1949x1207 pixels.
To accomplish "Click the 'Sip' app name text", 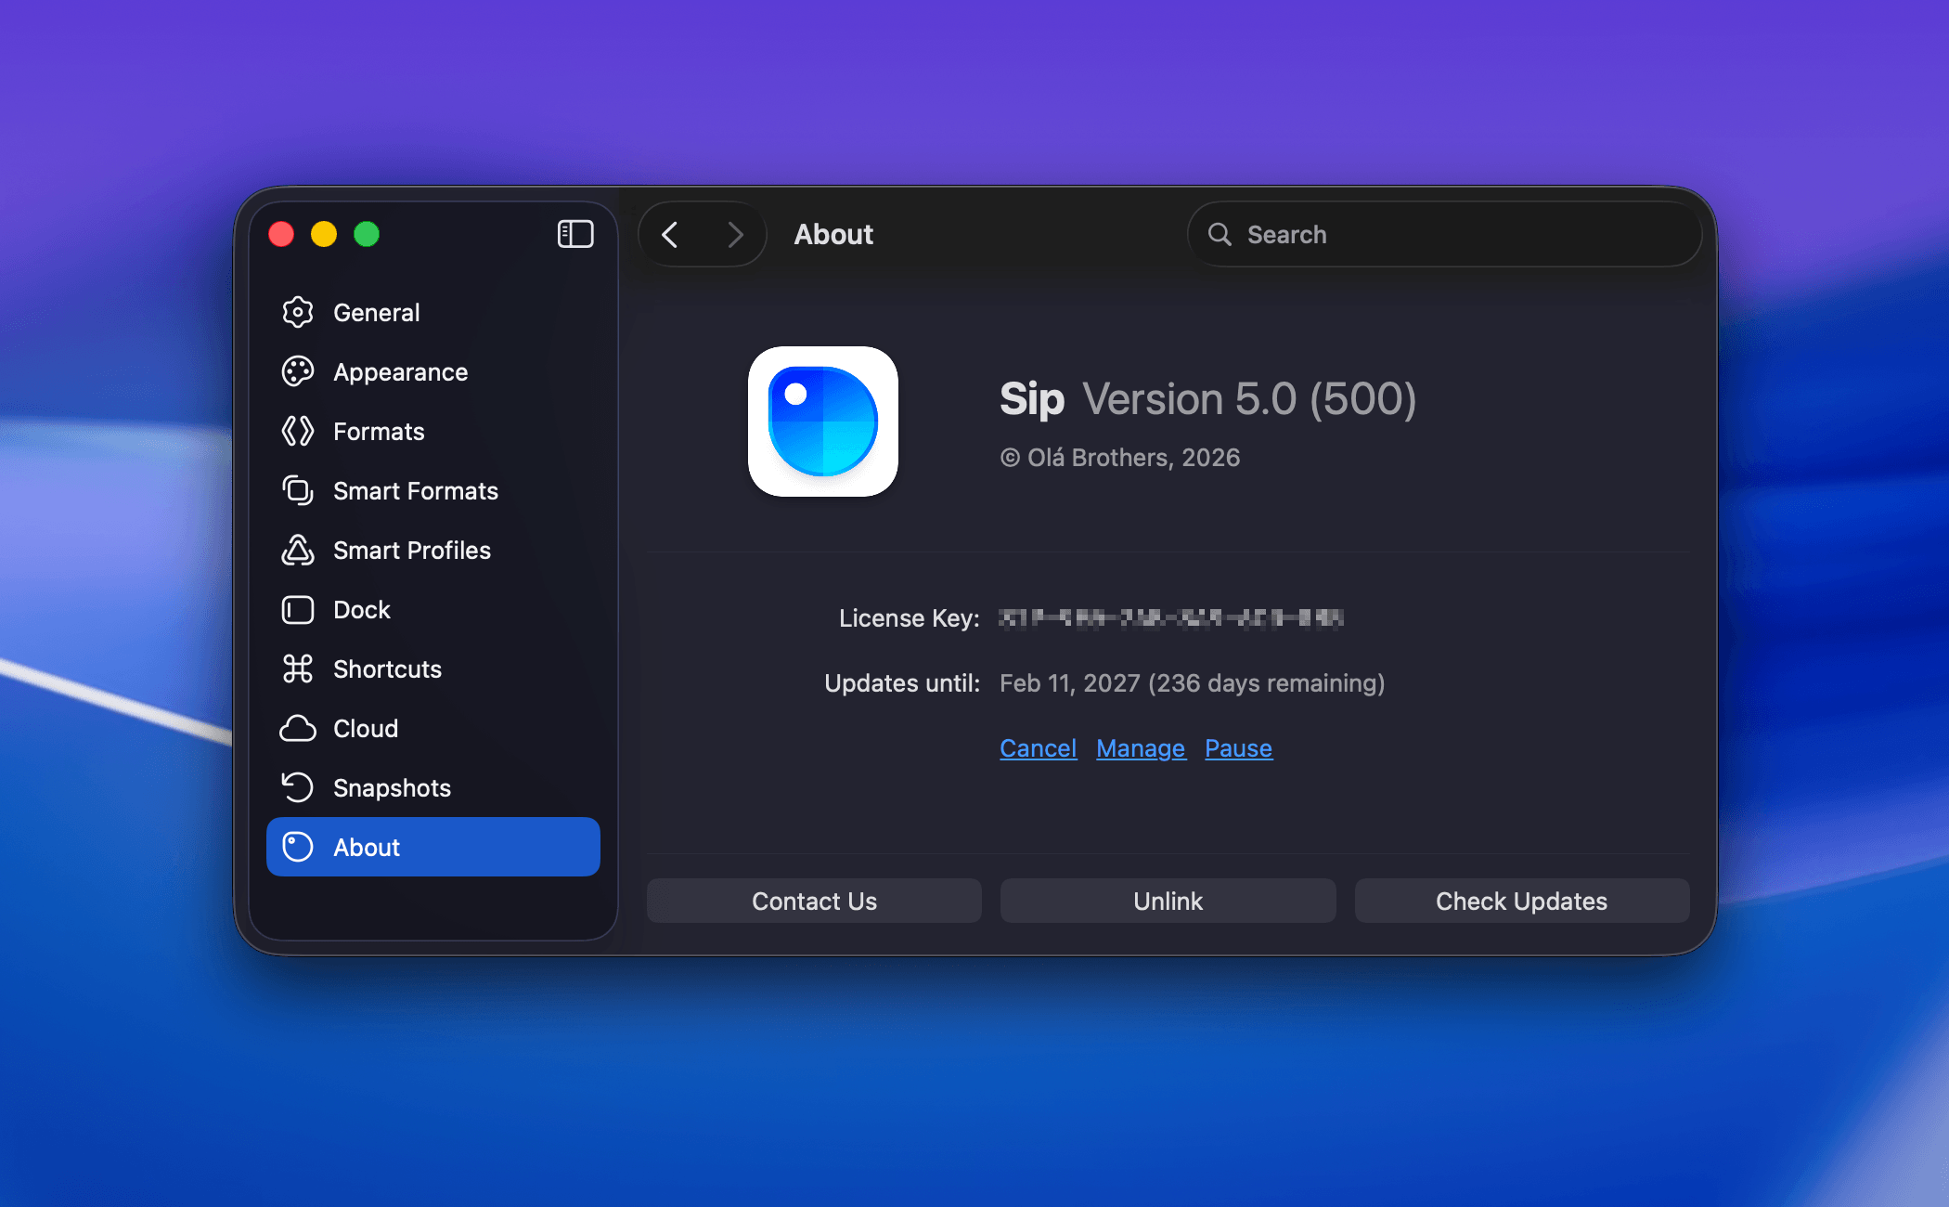I will tap(1032, 399).
